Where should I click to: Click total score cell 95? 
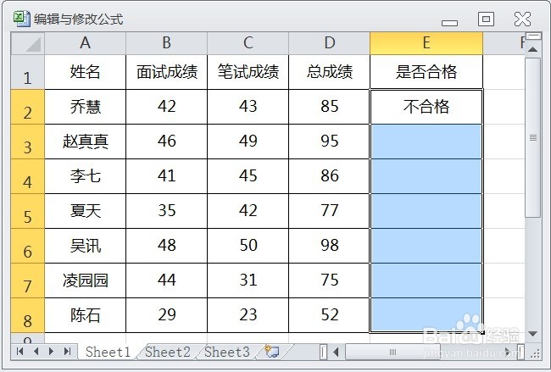point(329,142)
